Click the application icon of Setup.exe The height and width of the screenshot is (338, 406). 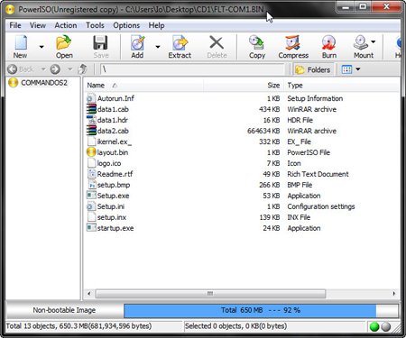[x=91, y=196]
